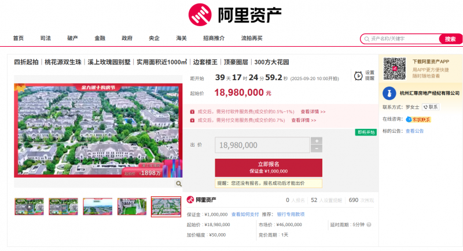Viewport: 463px width, 251px height.
Task: Click the 联系 phone button beside 罗女士
Action: coord(431,107)
